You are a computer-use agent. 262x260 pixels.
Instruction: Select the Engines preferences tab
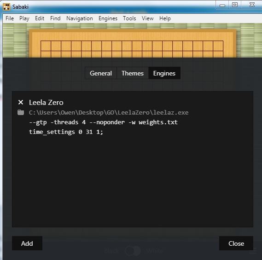[x=164, y=73]
